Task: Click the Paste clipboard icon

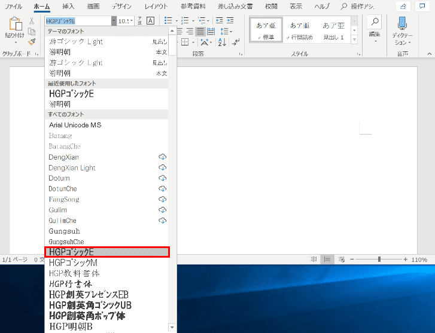Action: tap(16, 23)
